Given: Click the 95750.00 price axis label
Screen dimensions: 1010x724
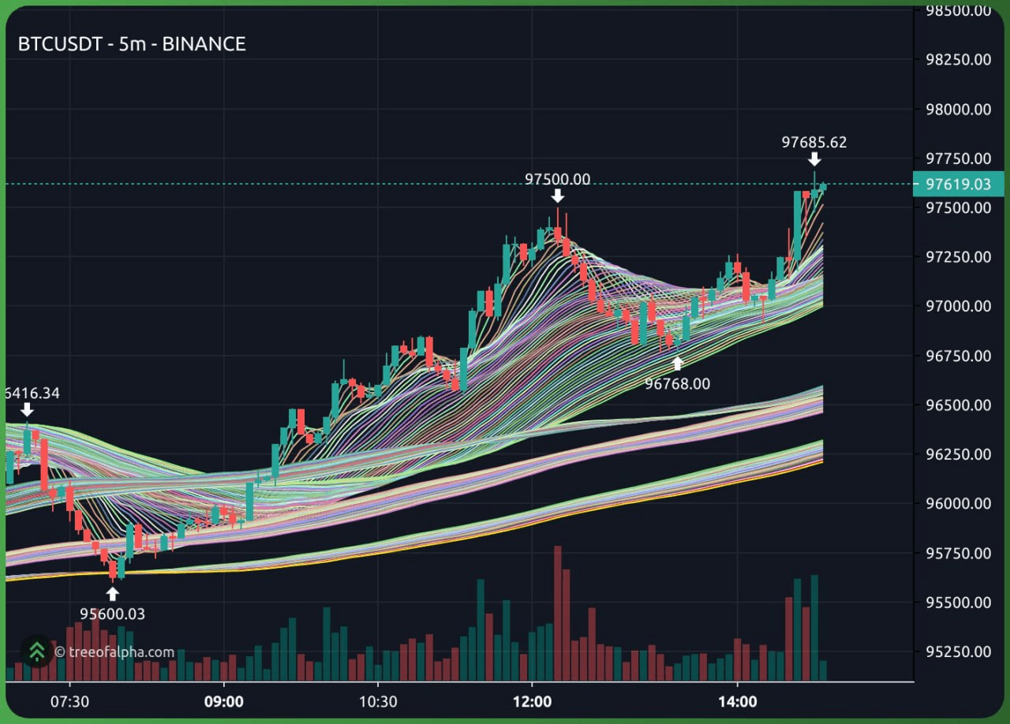Looking at the screenshot, I should tap(958, 553).
